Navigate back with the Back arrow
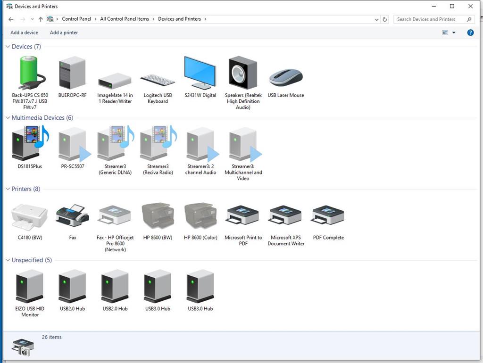 [x=11, y=19]
